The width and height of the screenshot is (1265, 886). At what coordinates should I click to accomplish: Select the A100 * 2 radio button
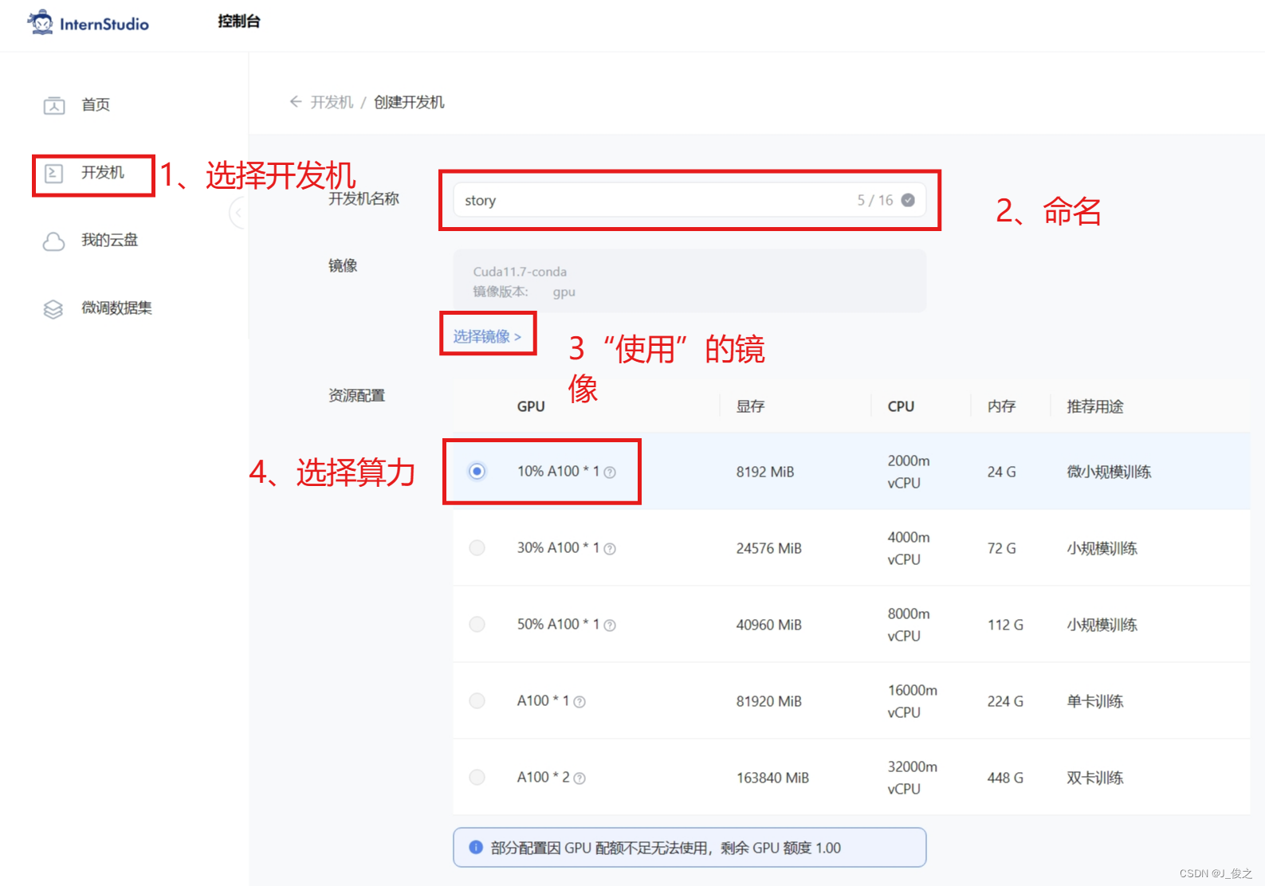(477, 778)
